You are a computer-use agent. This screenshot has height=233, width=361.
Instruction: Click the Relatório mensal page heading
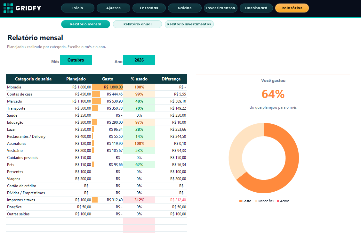[x=36, y=37]
